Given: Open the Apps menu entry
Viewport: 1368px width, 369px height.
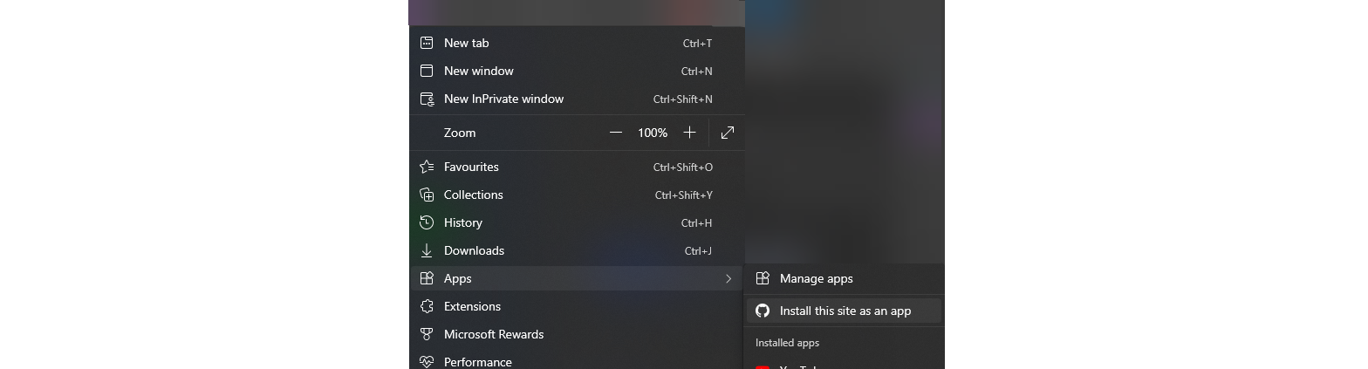Looking at the screenshot, I should 576,278.
